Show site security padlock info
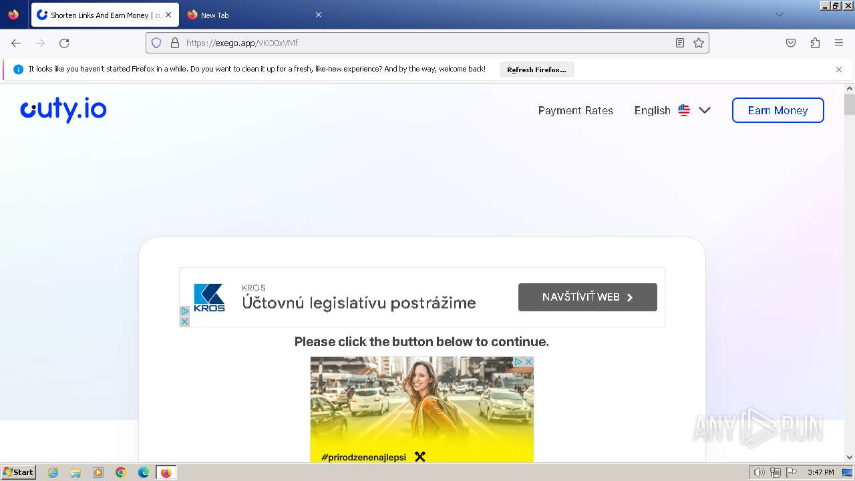855x481 pixels. [175, 43]
